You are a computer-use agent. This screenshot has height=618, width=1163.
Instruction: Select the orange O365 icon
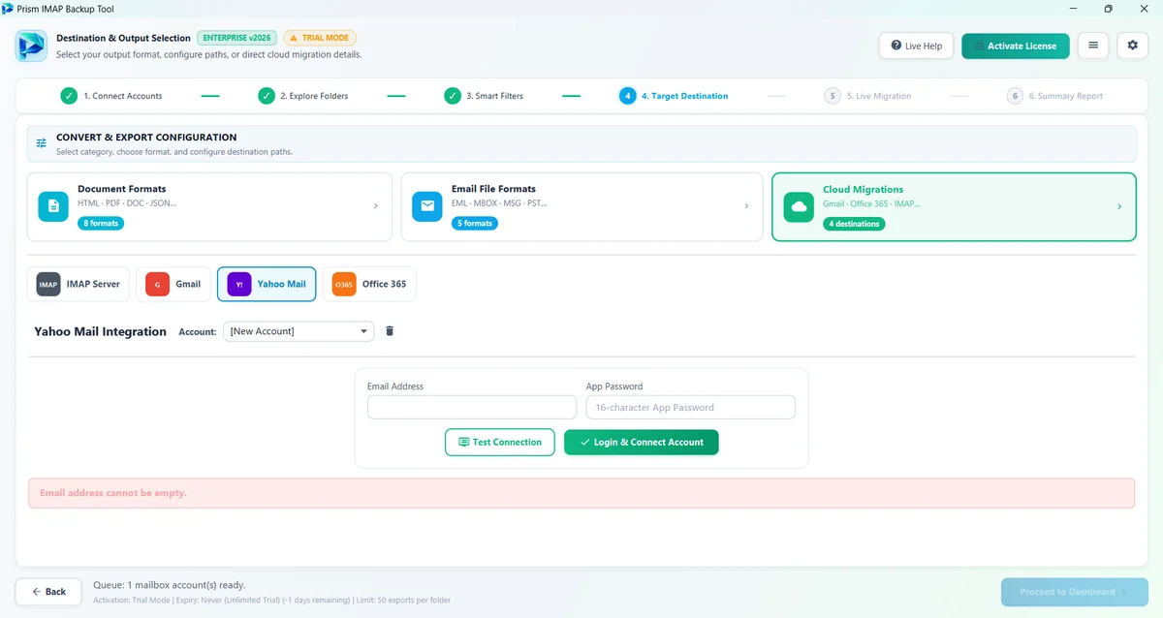pos(344,284)
